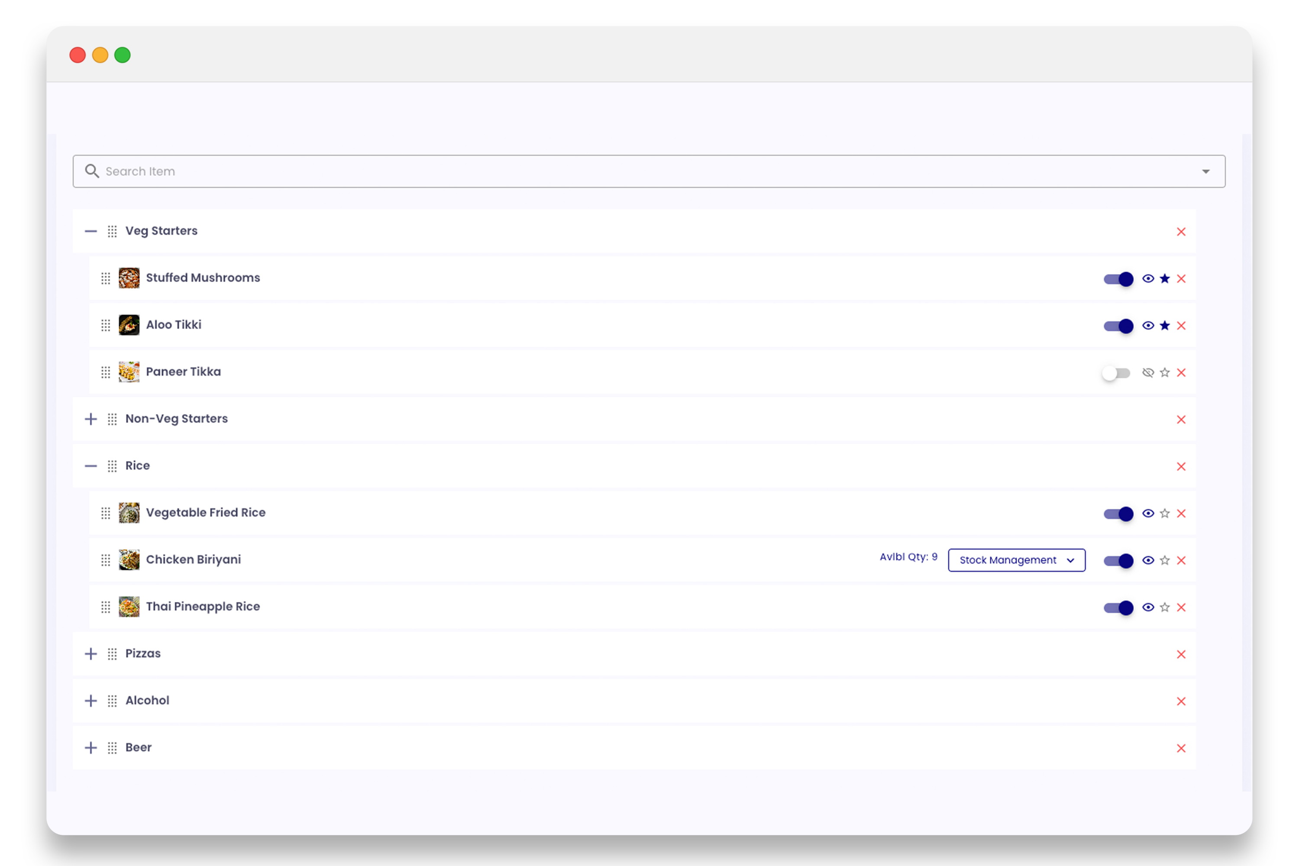Delete the Paneer Tikka item
1299x866 pixels.
point(1182,373)
